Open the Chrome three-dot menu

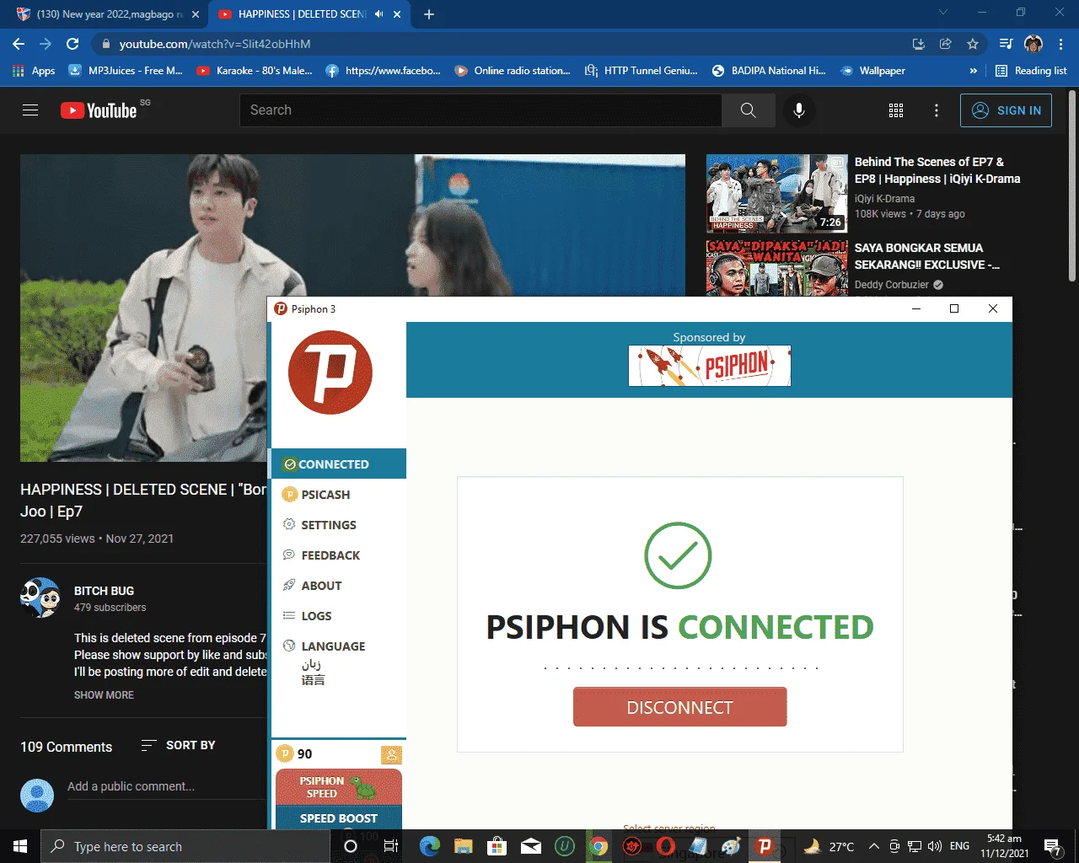click(1061, 44)
